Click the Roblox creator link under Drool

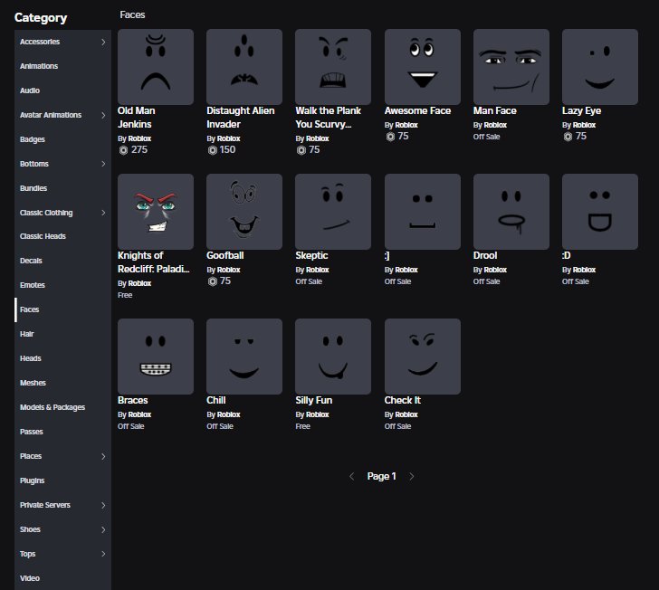pos(495,270)
